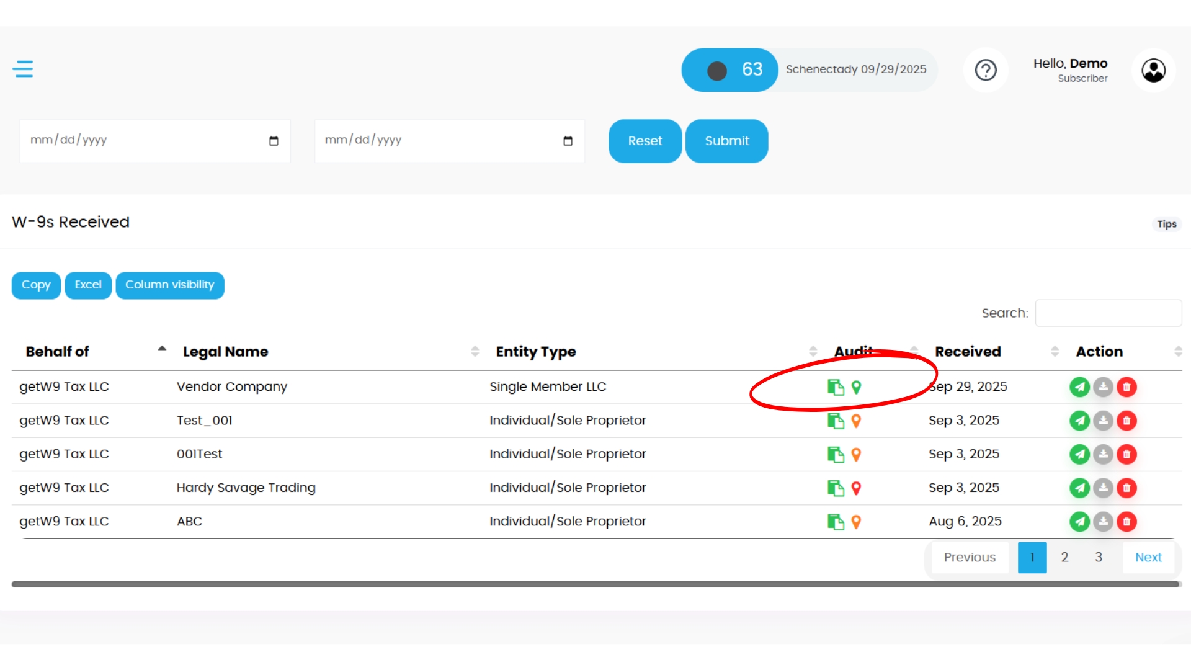Delete the Hardy Savage Trading row
Screen dimensions: 1191x670
[1126, 488]
